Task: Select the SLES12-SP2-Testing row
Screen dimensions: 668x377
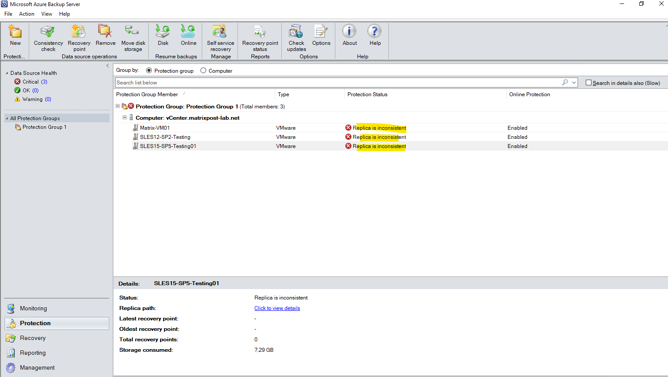Action: 391,137
